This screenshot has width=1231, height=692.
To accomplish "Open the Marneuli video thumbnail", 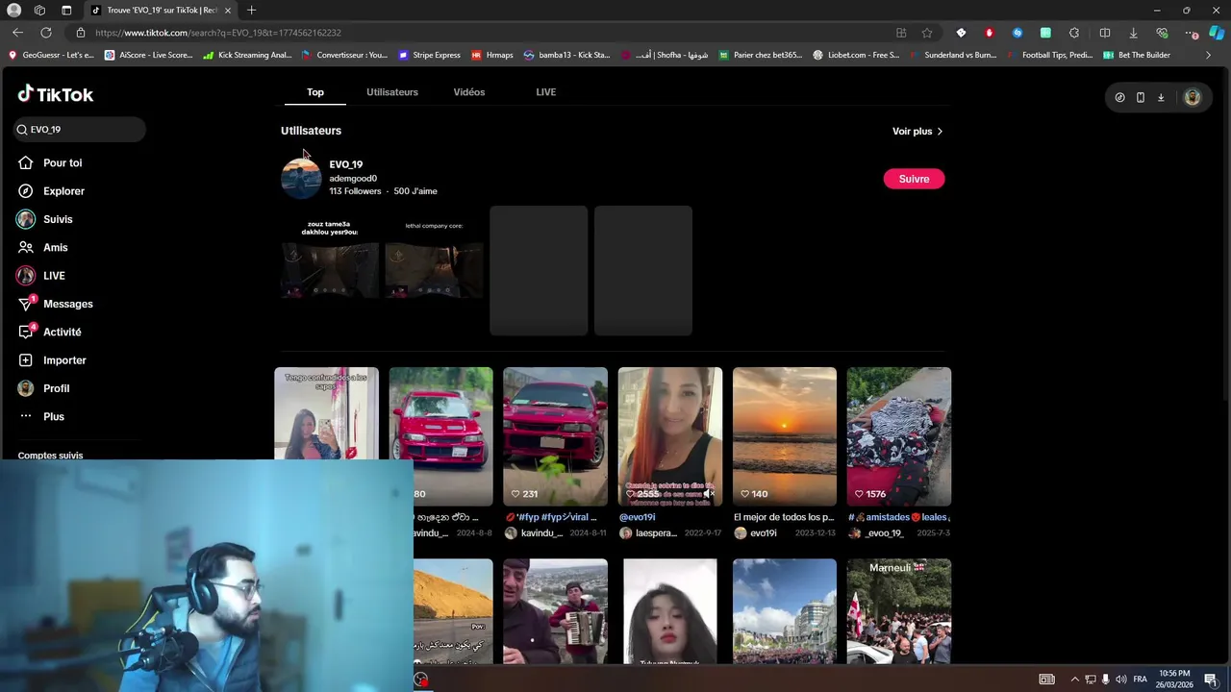I will point(899,611).
